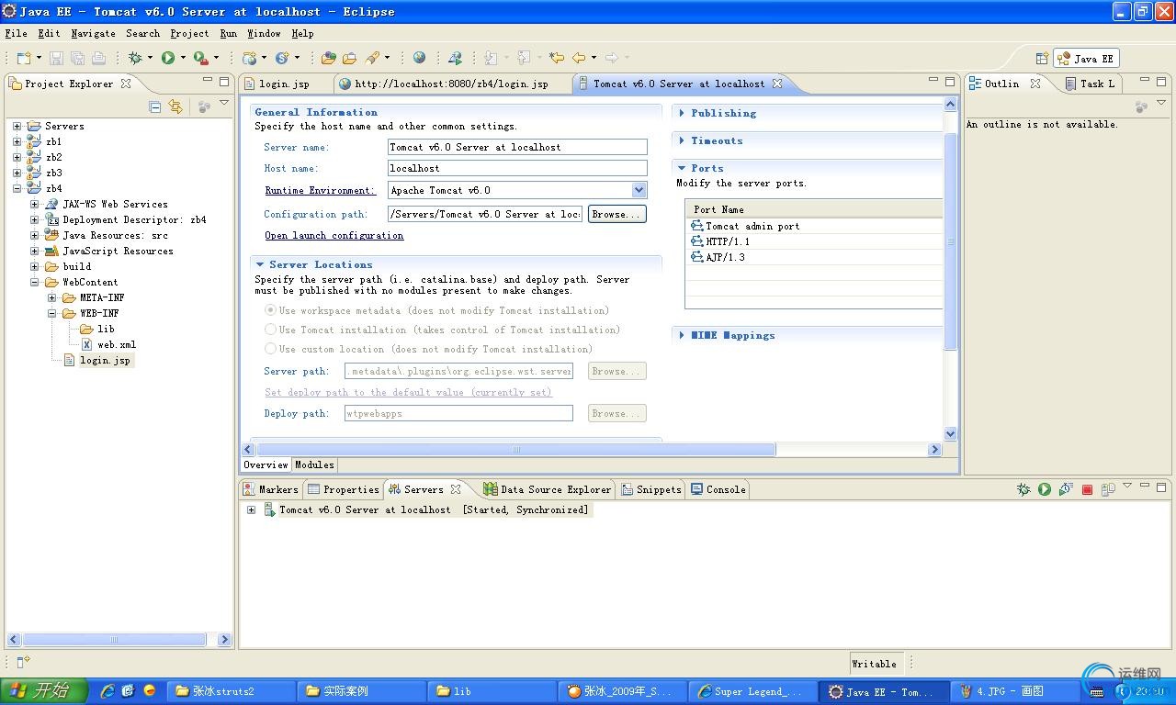
Task: Click the Server name input field
Action: (x=517, y=147)
